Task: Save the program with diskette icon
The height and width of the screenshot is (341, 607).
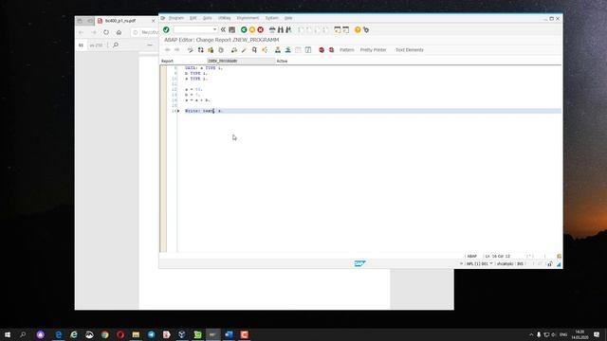Action: click(x=231, y=29)
